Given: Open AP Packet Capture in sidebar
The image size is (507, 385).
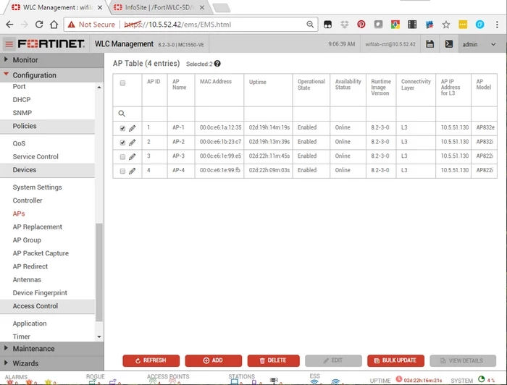Looking at the screenshot, I should 41,253.
